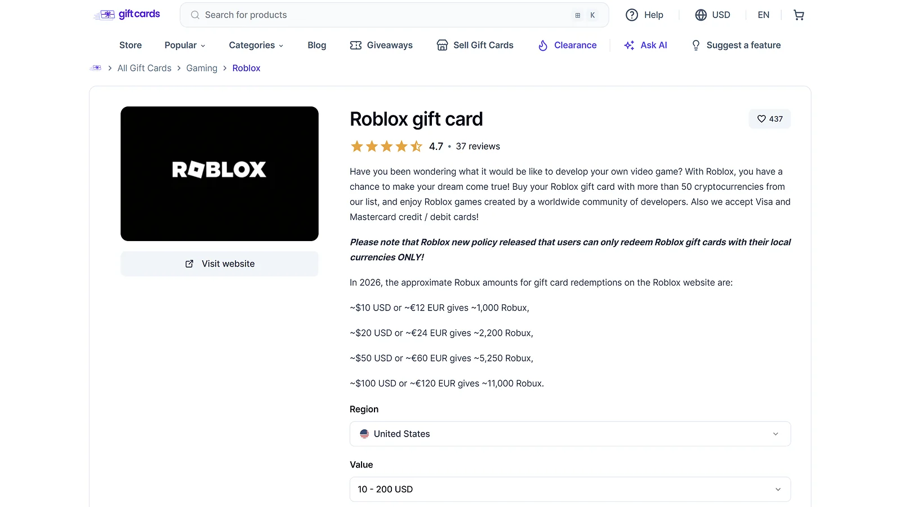Open the Gaming breadcrumb link
Image resolution: width=901 pixels, height=507 pixels.
[x=202, y=68]
